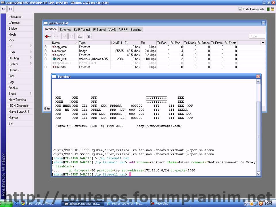
Task: Expand the IP submenu arrow
Action: [x=31, y=46]
